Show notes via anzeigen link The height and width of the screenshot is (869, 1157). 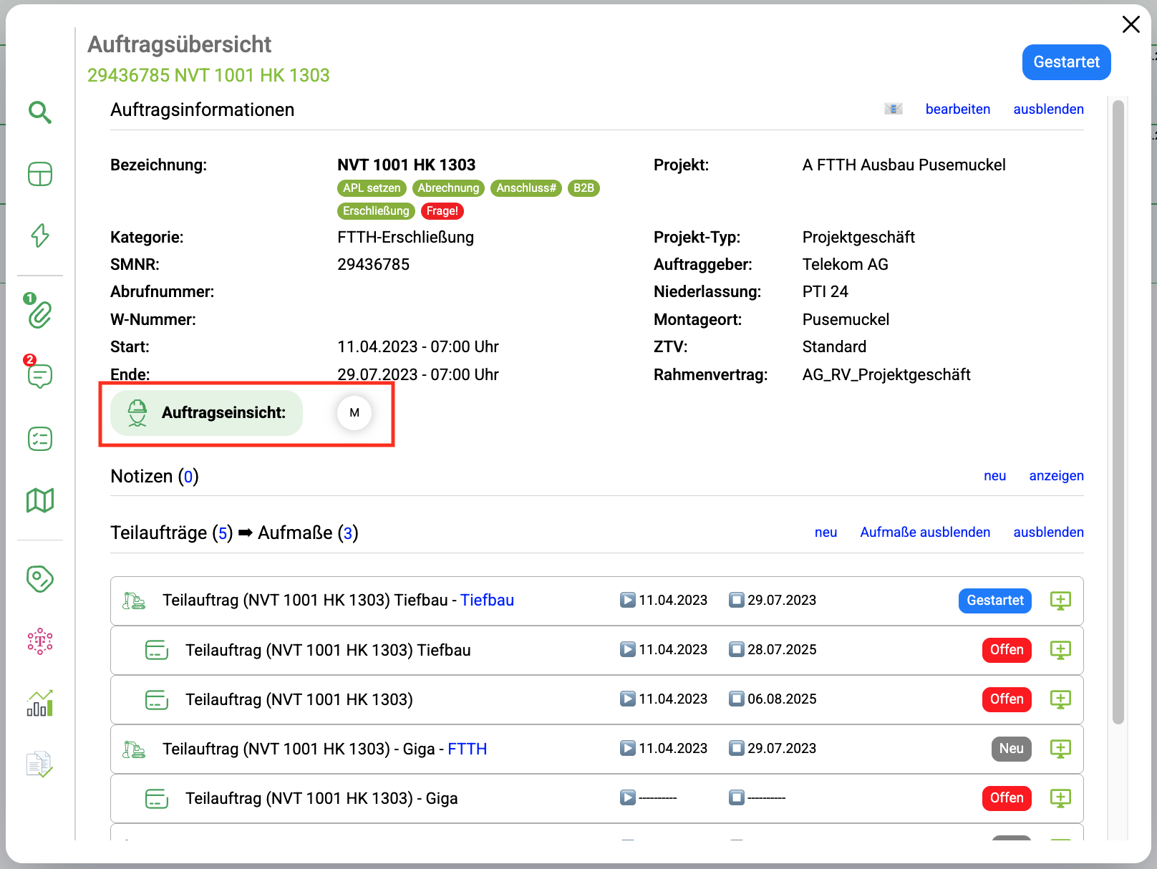coord(1056,476)
